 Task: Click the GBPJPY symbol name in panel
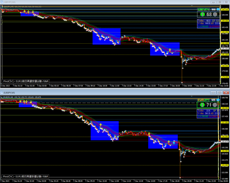(x=204, y=9)
